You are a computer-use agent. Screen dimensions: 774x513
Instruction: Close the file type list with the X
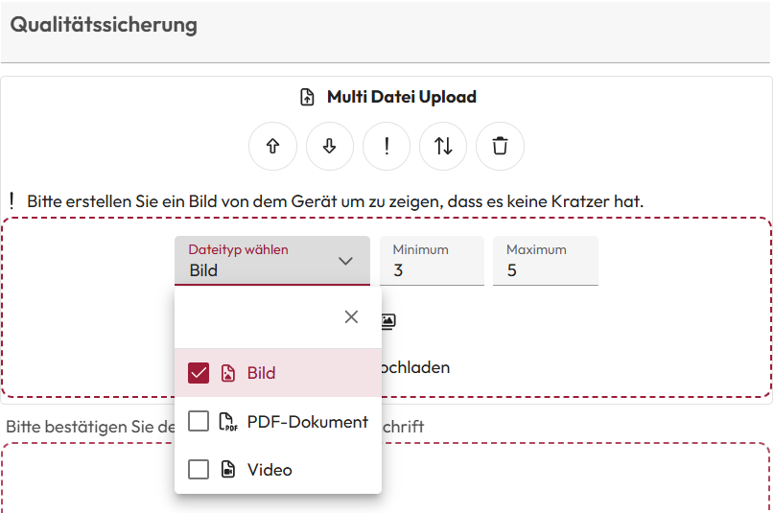(x=351, y=317)
